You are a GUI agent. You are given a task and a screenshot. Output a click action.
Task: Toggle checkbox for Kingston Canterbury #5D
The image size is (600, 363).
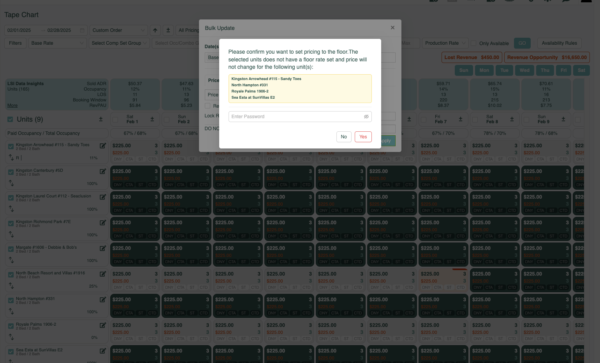coord(11,172)
